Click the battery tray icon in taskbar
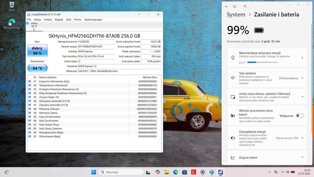 click(x=293, y=172)
